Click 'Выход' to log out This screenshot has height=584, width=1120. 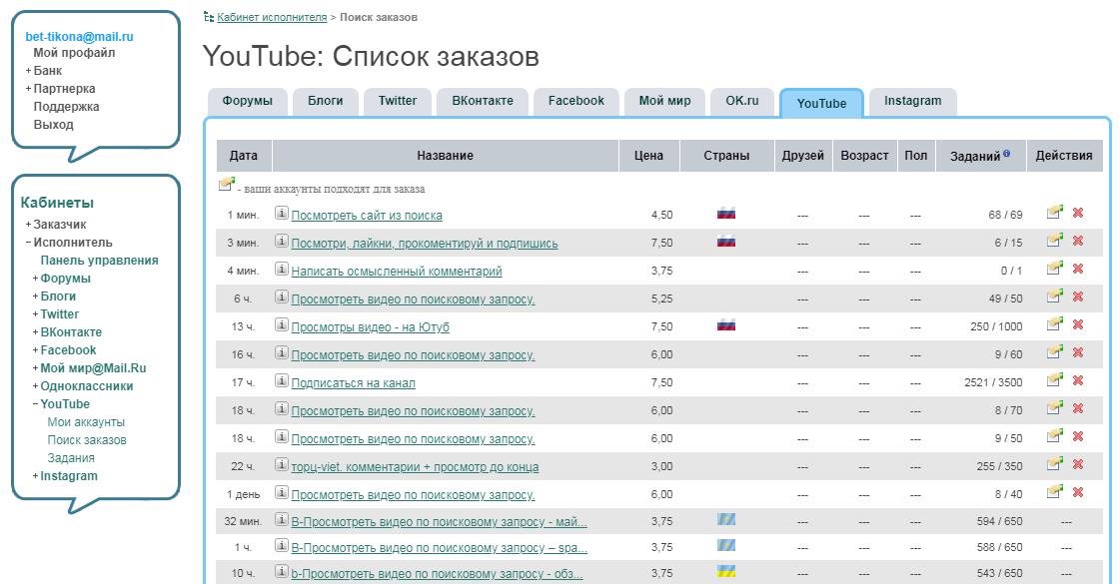click(x=54, y=124)
